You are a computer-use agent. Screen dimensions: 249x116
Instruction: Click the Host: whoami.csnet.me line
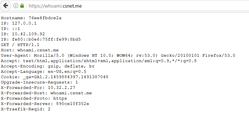click(x=30, y=50)
